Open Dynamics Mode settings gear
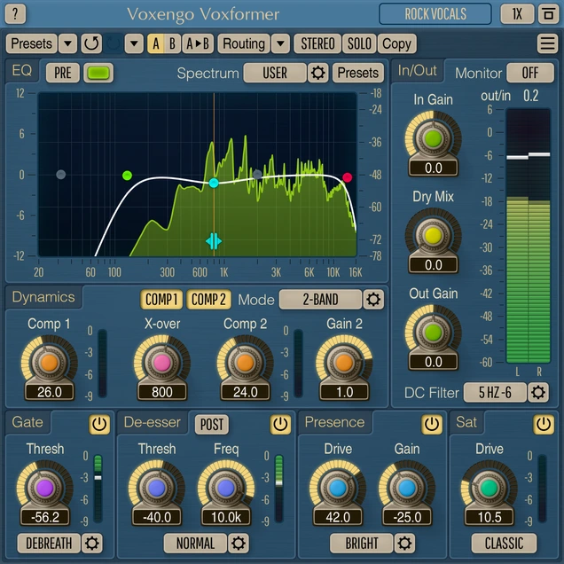This screenshot has height=564, width=564. (373, 299)
